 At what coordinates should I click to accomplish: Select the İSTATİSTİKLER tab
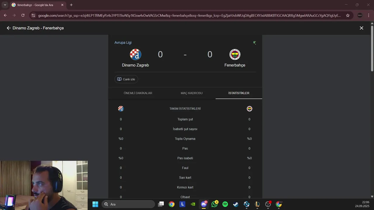tap(239, 93)
